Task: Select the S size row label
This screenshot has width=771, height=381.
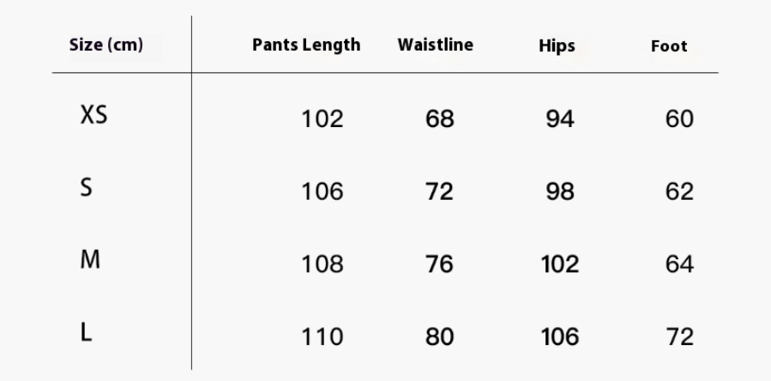Action: tap(86, 188)
